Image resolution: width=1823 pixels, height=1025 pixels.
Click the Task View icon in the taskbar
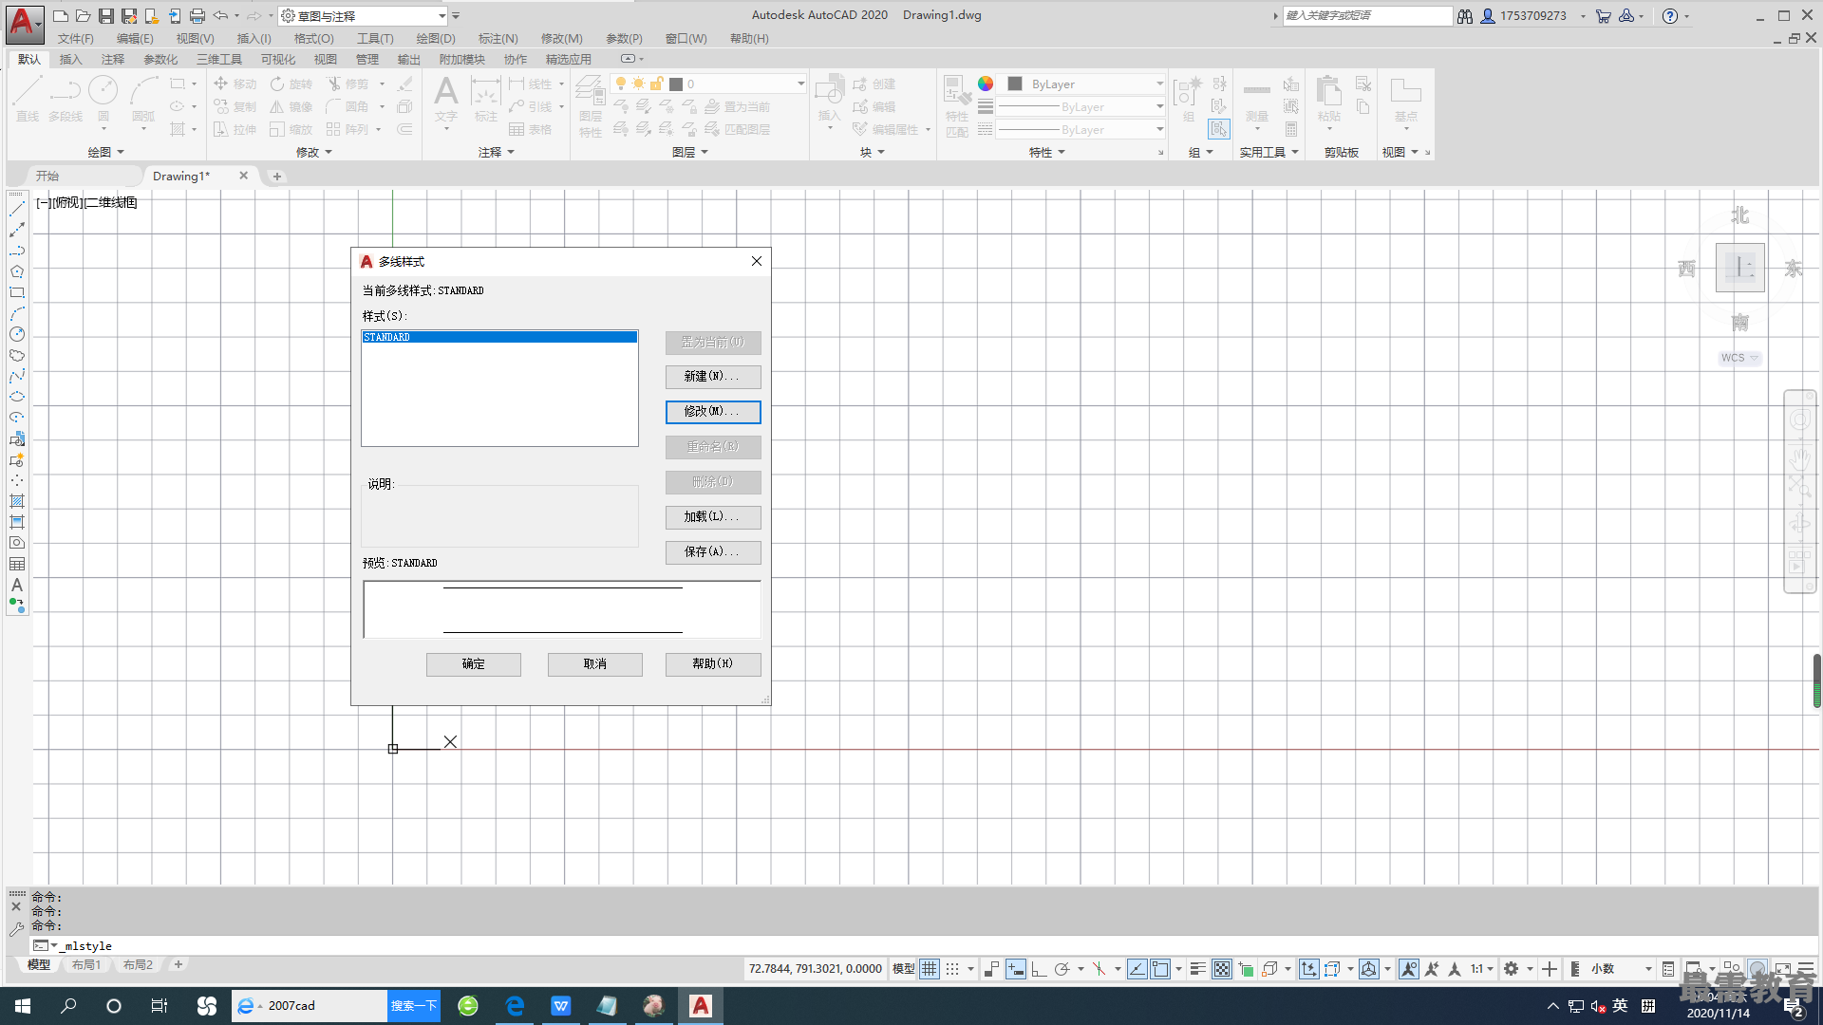(x=160, y=1006)
